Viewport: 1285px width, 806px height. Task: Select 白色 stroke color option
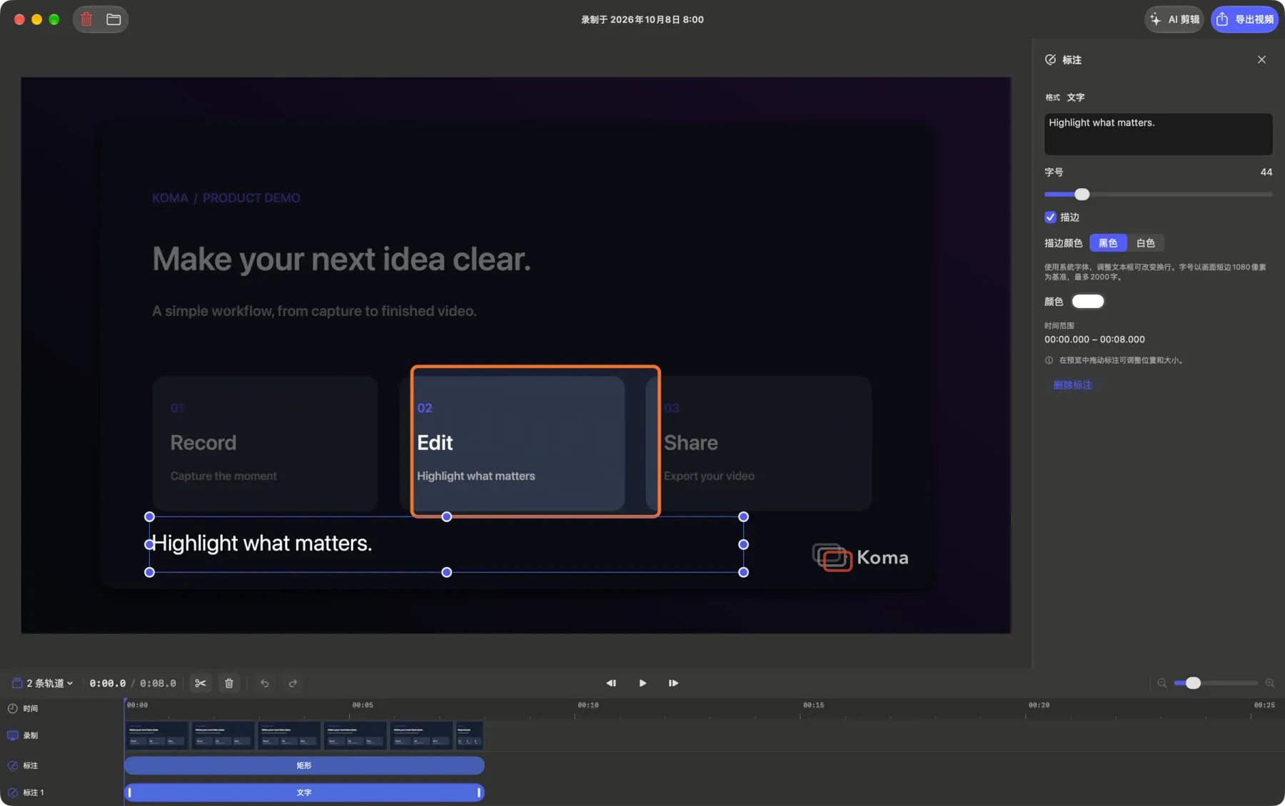[x=1145, y=243]
